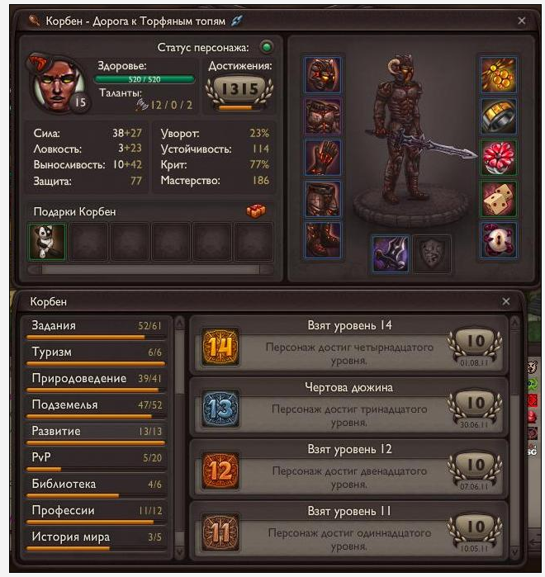The image size is (545, 577).
Task: Click the achievements list scroll-down arrow
Action: click(514, 551)
